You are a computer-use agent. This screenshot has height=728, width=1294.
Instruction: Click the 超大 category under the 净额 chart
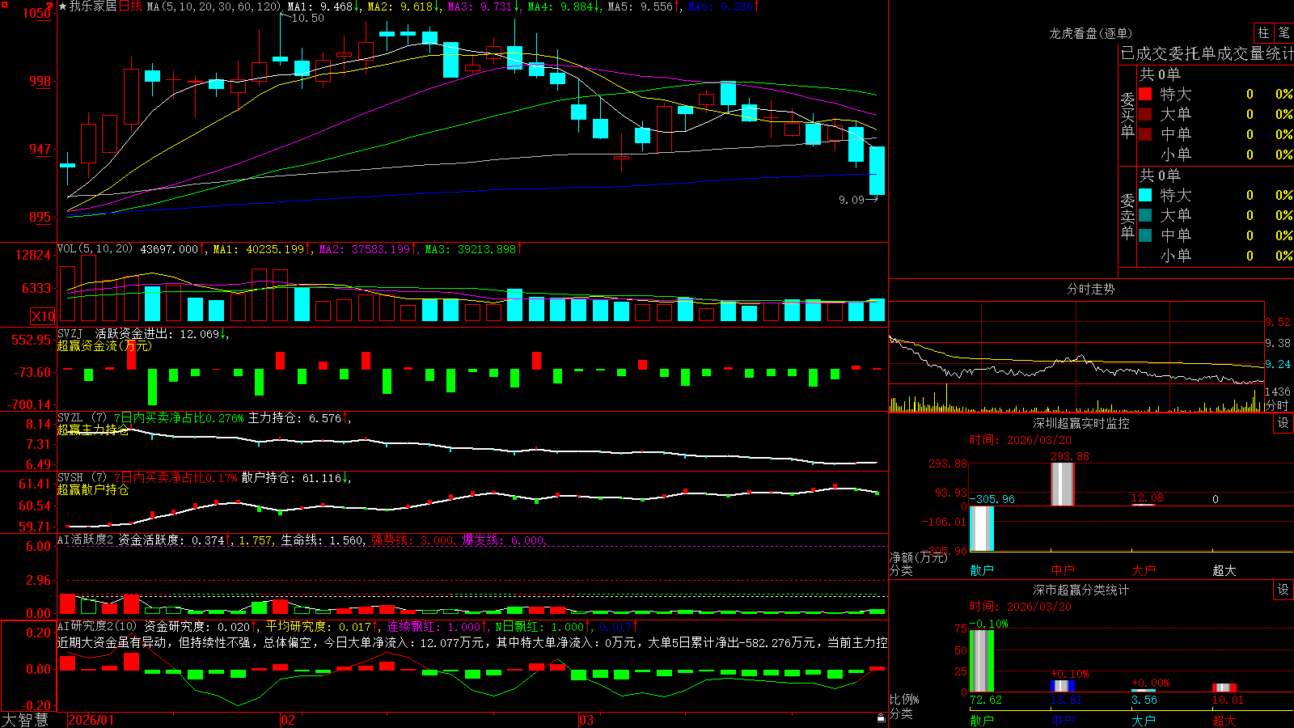click(1224, 570)
